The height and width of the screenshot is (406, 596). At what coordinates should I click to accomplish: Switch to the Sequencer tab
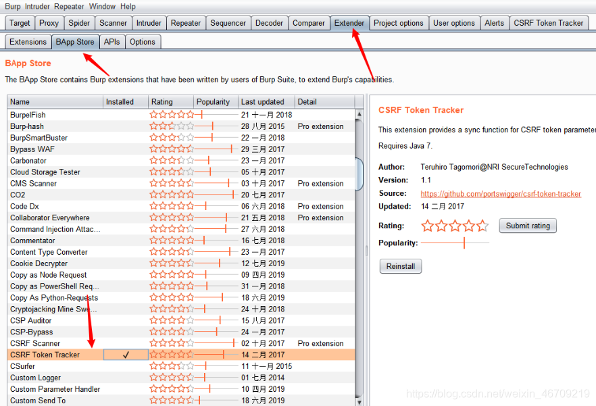(228, 23)
